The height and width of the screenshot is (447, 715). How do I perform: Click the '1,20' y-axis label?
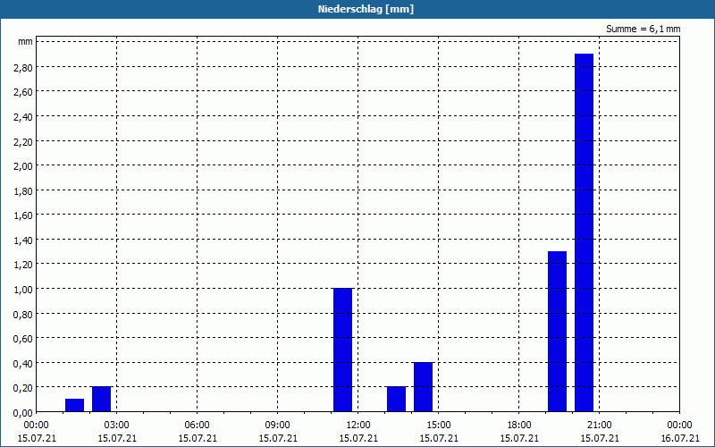[x=24, y=265]
